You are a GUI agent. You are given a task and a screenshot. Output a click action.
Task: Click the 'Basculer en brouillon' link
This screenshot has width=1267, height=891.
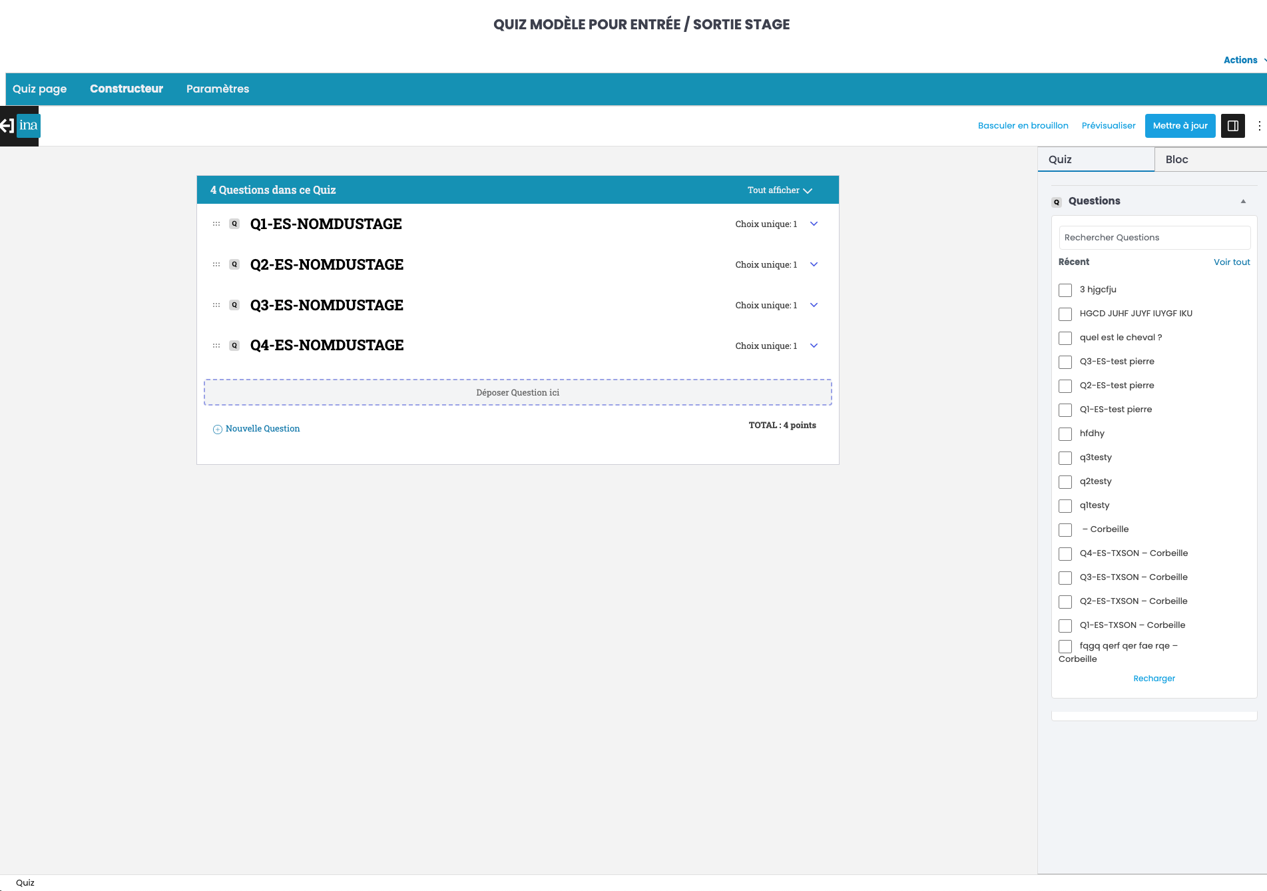(1023, 126)
